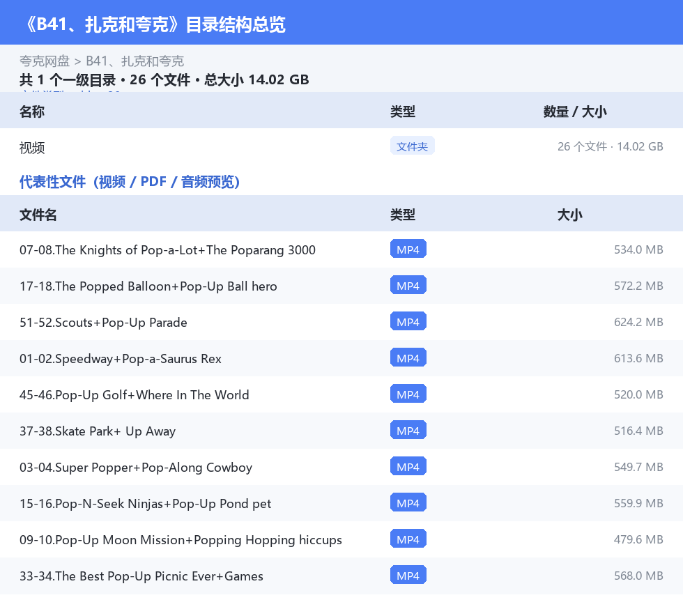Select file 07-08.The Knights of Pop-a-Lot+The Poparang 3000
The height and width of the screenshot is (616, 683).
click(x=168, y=250)
